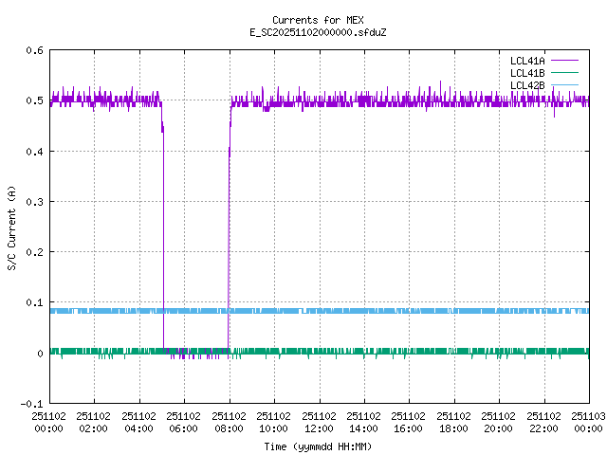This screenshot has width=607, height=455.
Task: Click the -0.1 y-axis tick label
Action: coord(32,404)
